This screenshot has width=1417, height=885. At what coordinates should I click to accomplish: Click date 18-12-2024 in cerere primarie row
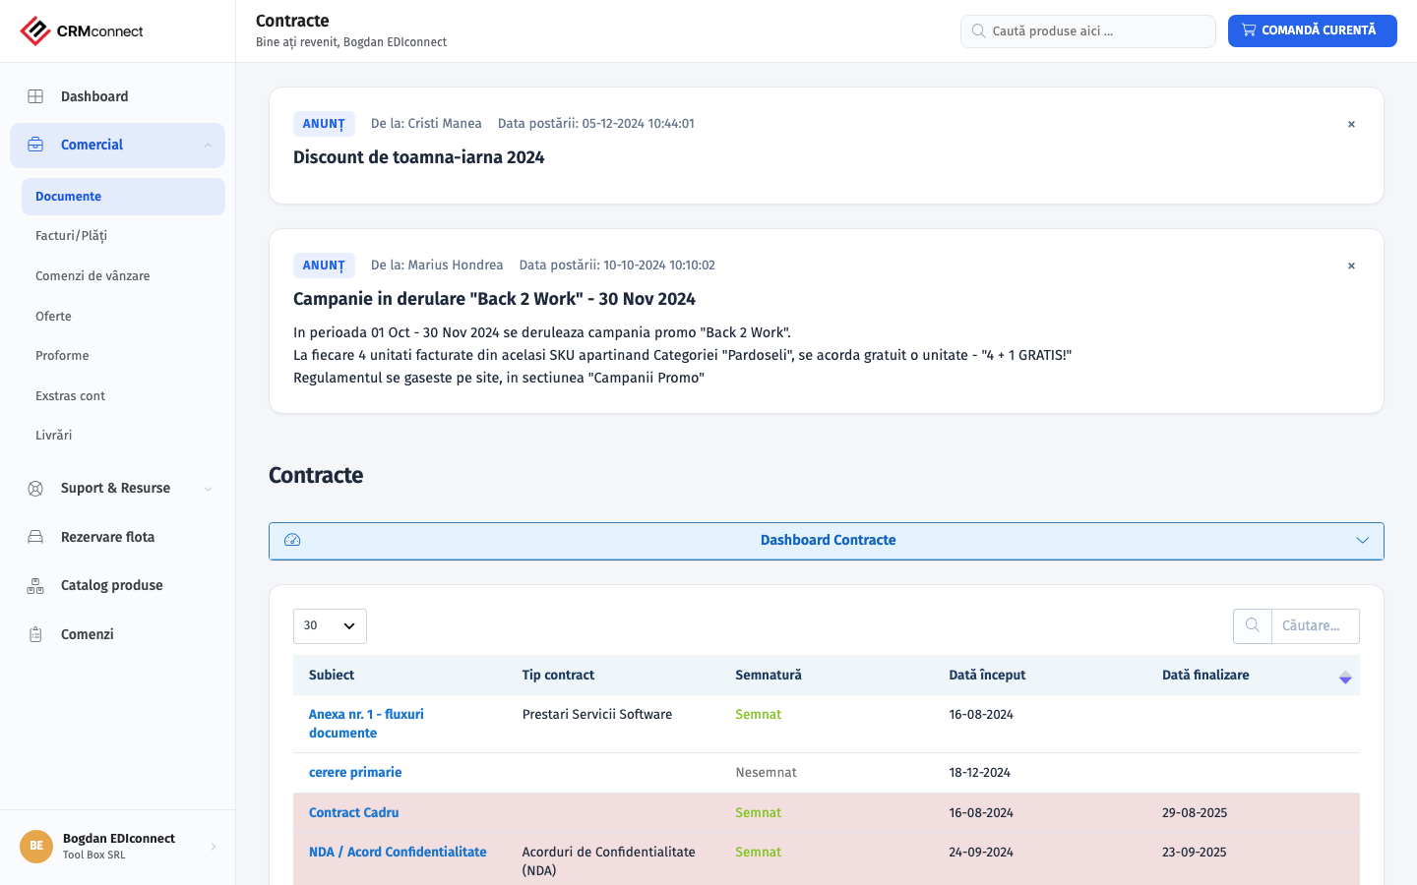[979, 773]
